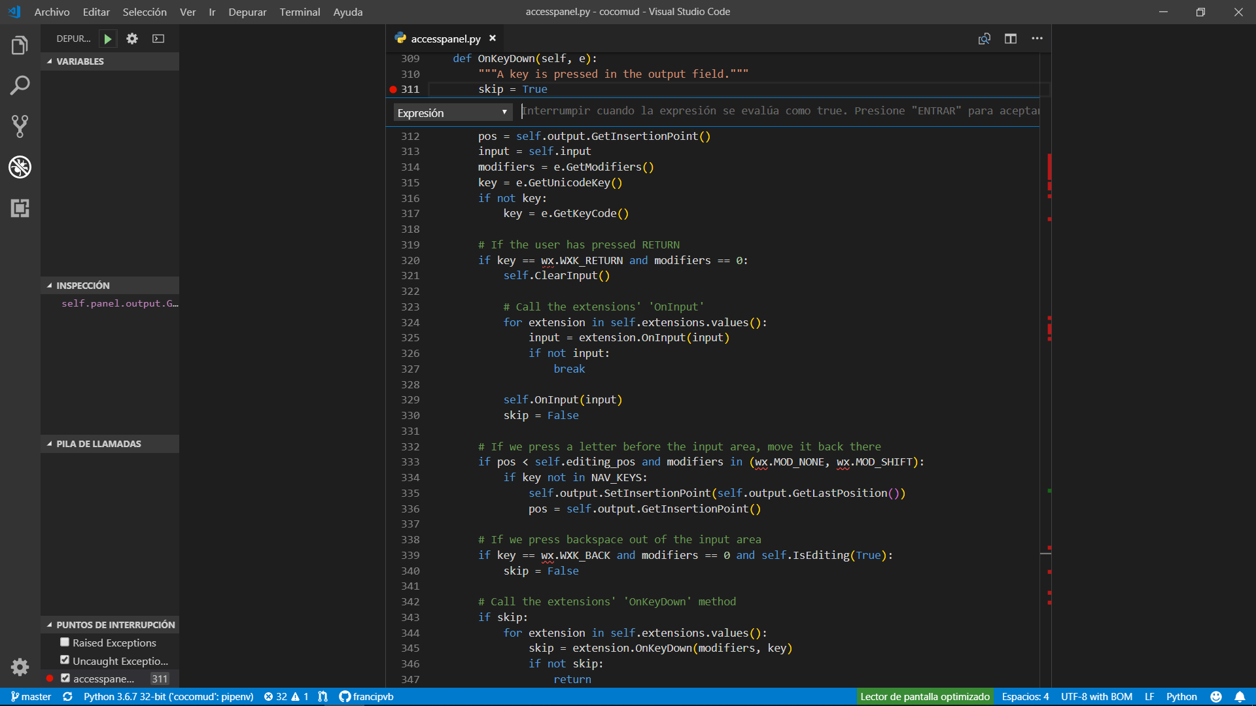The height and width of the screenshot is (706, 1256).
Task: Open errors and warnings count in status bar
Action: 286,697
